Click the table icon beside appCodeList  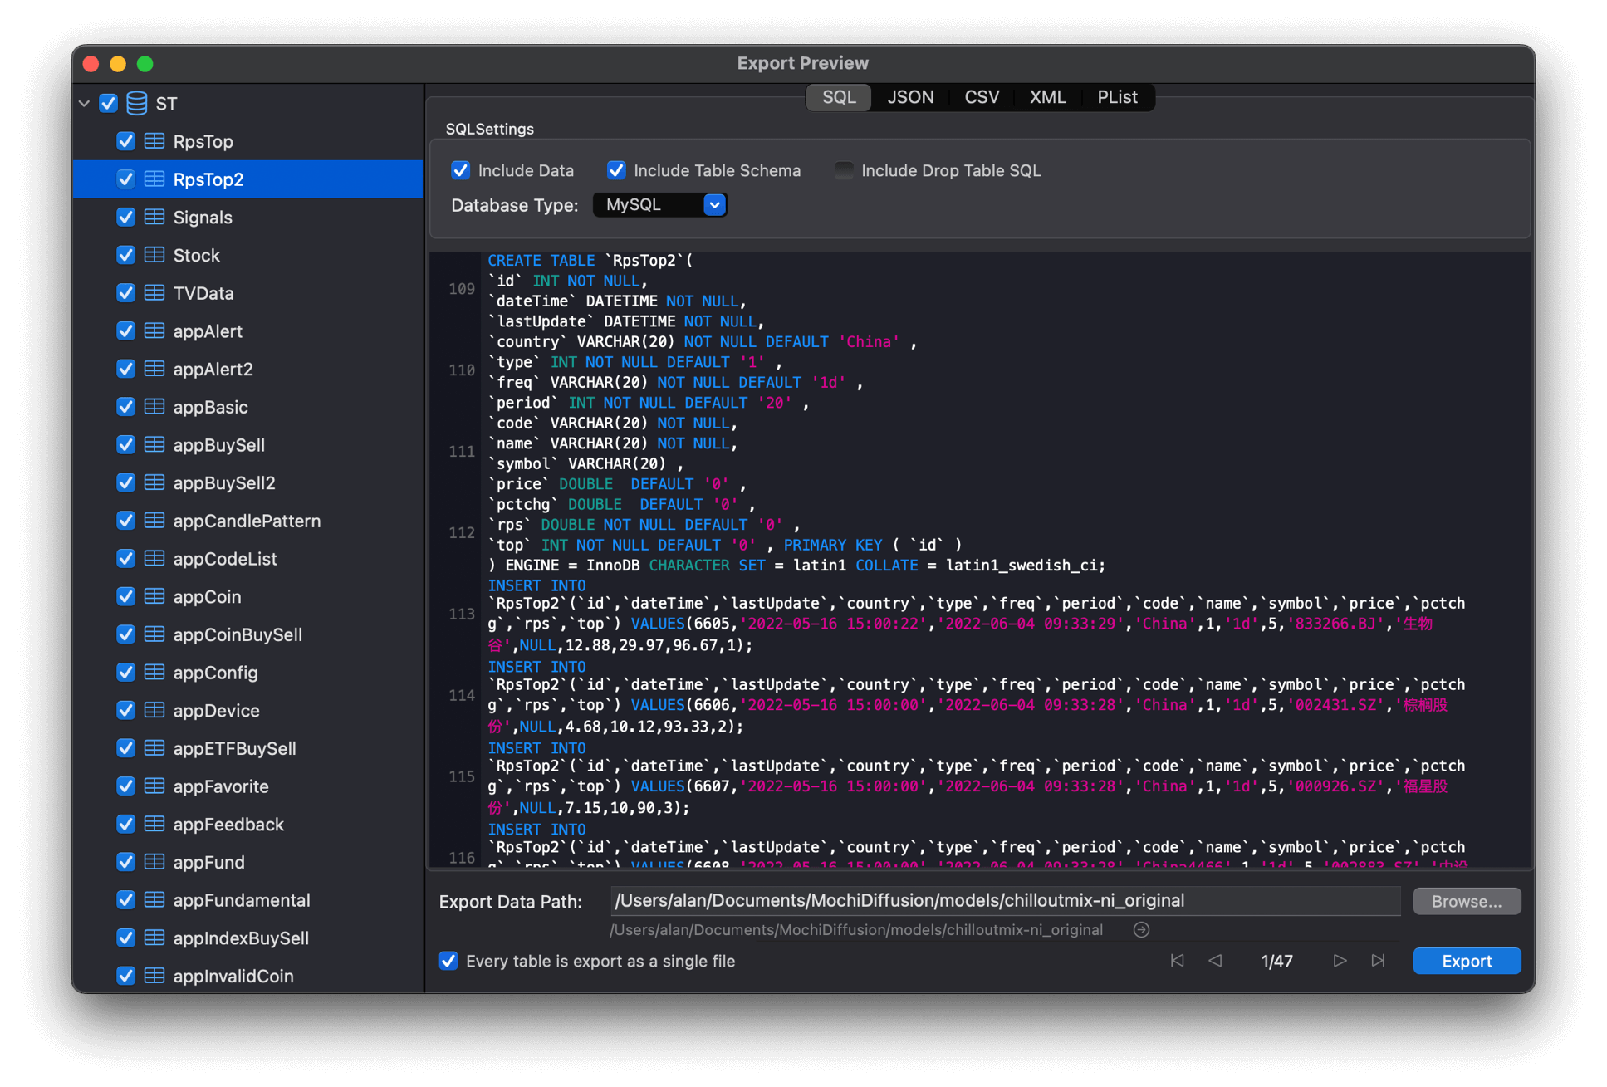(154, 558)
